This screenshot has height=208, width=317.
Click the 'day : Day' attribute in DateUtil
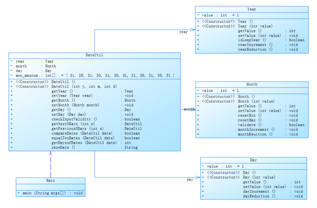point(31,71)
